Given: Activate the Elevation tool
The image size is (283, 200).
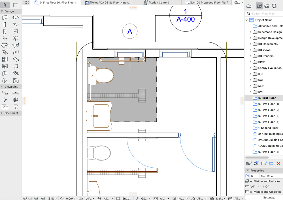Looking at the screenshot, I should (x=16, y=93).
